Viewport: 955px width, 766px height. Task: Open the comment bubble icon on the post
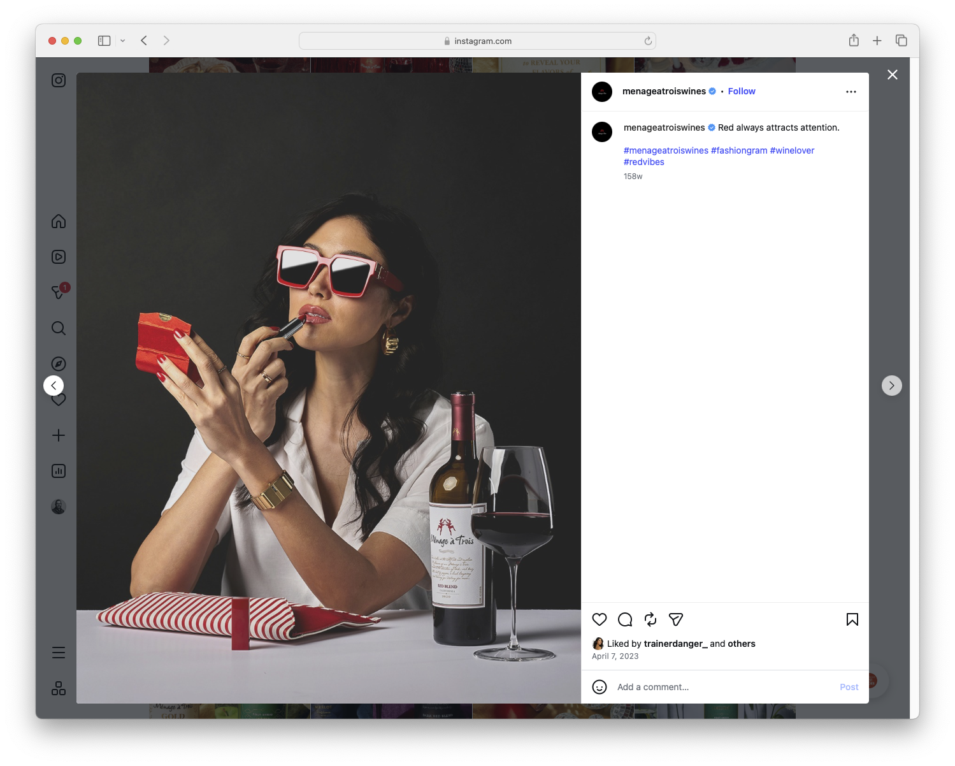(x=625, y=619)
